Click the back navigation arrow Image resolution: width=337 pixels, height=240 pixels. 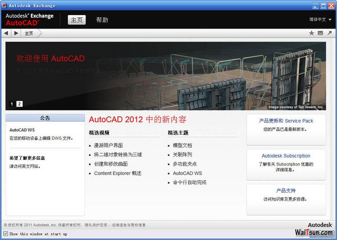tap(6, 33)
